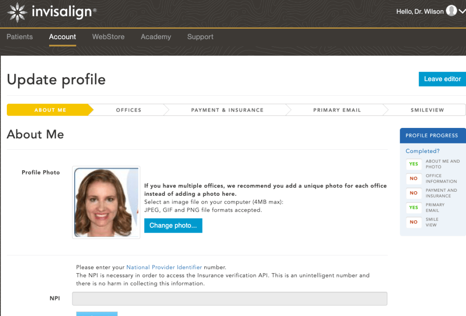Click the 'Update profile' page heading
The height and width of the screenshot is (316, 466).
coord(56,80)
